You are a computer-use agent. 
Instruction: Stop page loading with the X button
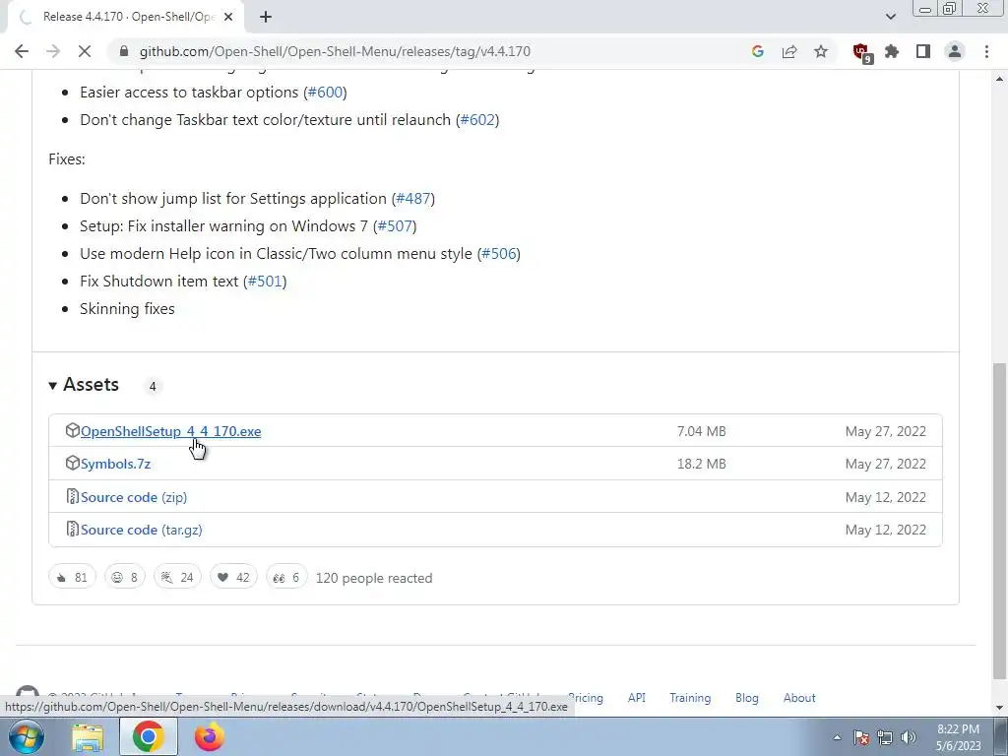click(x=85, y=51)
